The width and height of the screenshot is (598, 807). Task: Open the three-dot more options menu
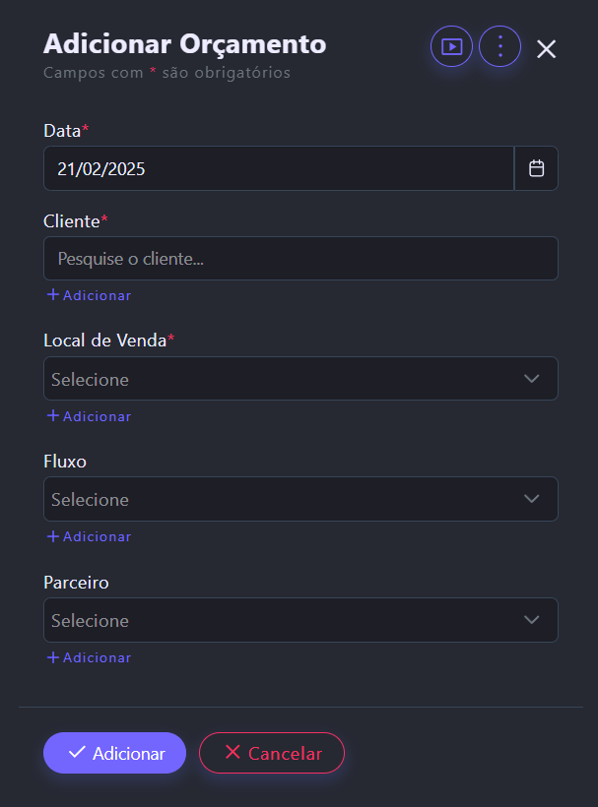coord(499,46)
